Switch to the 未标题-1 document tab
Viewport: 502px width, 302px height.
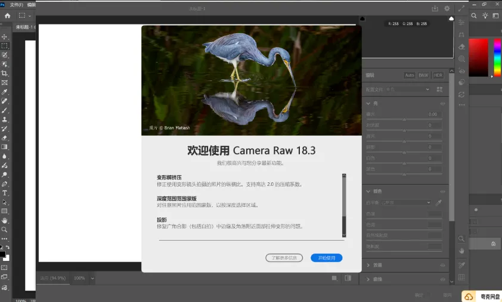click(25, 27)
